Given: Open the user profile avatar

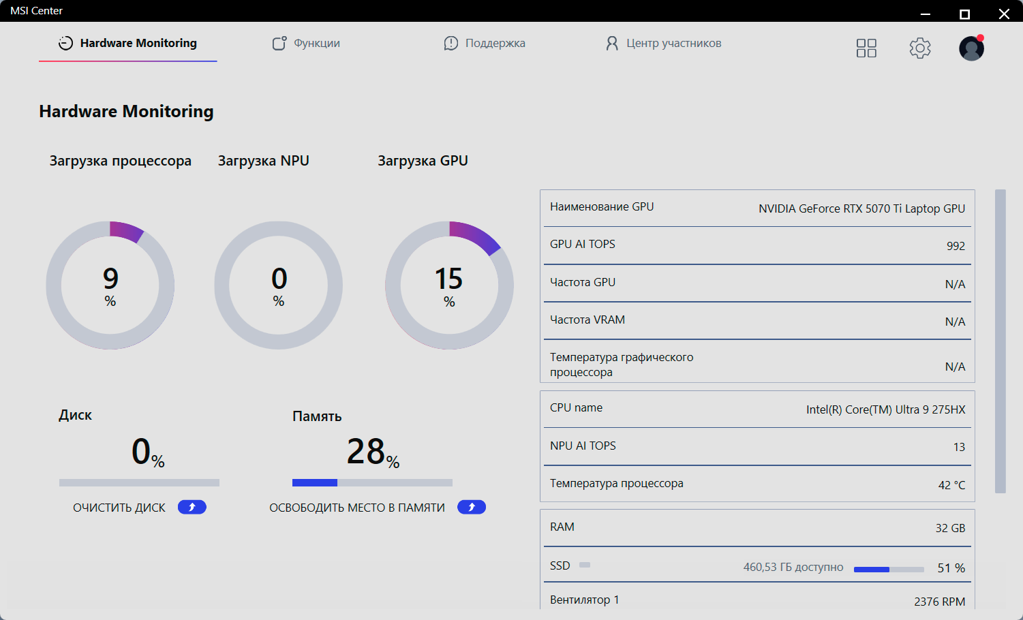Looking at the screenshot, I should pos(971,48).
